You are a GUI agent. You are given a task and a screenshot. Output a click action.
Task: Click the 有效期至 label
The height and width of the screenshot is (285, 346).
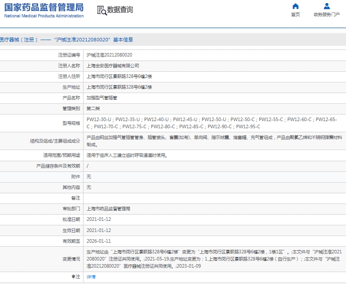coord(71,241)
